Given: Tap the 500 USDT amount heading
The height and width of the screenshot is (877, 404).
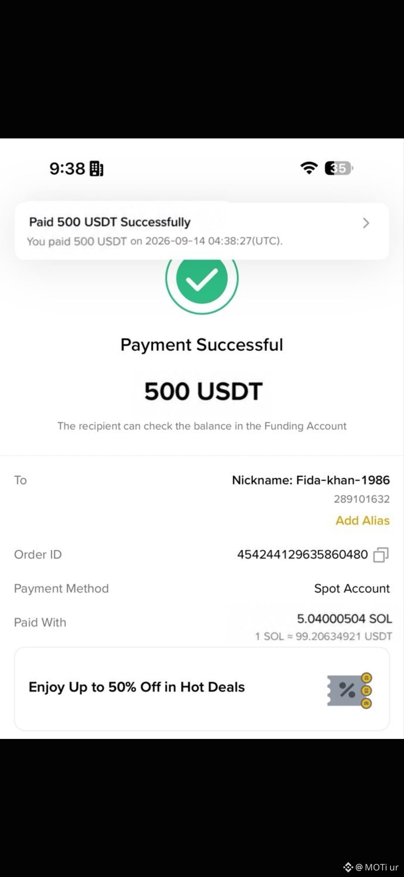Looking at the screenshot, I should click(203, 391).
